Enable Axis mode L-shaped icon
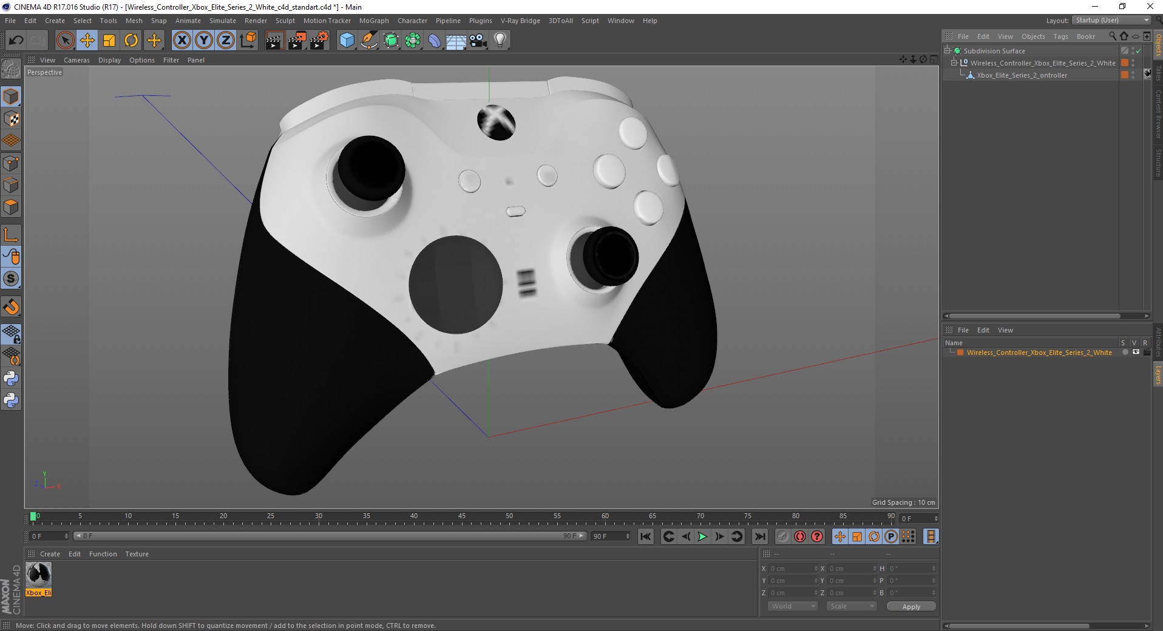The width and height of the screenshot is (1163, 631). pyautogui.click(x=11, y=235)
